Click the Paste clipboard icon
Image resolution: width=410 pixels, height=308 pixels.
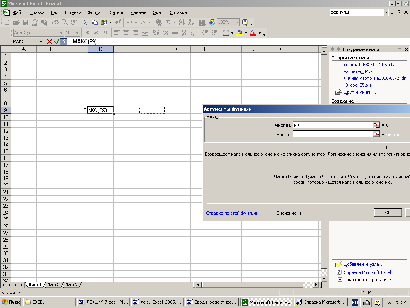point(104,22)
